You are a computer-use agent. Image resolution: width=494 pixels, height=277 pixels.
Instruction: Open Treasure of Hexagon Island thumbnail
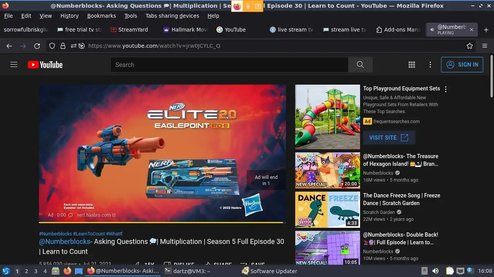pyautogui.click(x=328, y=170)
